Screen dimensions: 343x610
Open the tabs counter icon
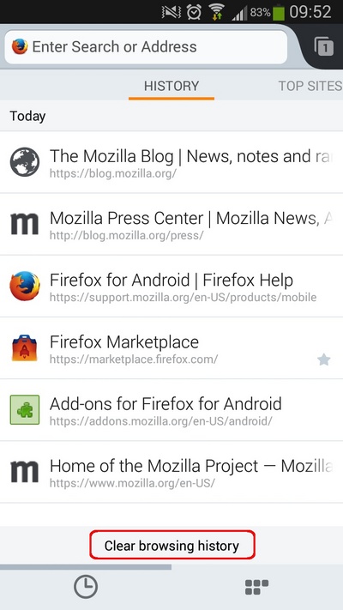pos(323,46)
